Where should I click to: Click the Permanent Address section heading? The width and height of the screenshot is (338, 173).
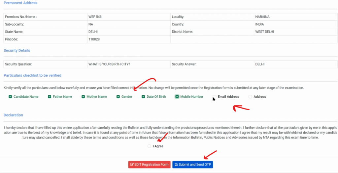[20, 3]
